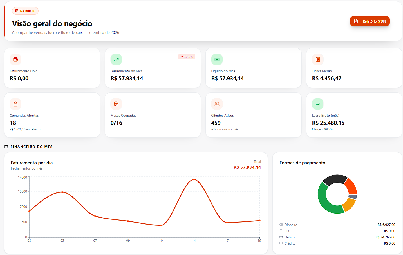This screenshot has width=403, height=255.
Task: Click the text R$ 1.626,16 em aberto
Action: tap(25, 129)
